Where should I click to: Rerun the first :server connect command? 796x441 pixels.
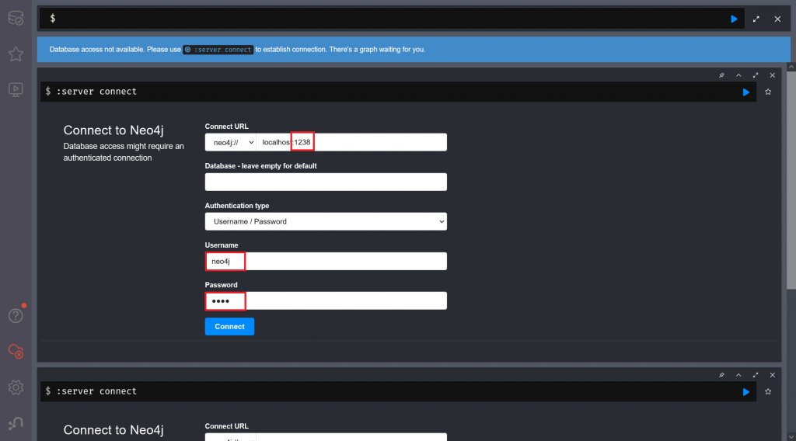point(745,92)
